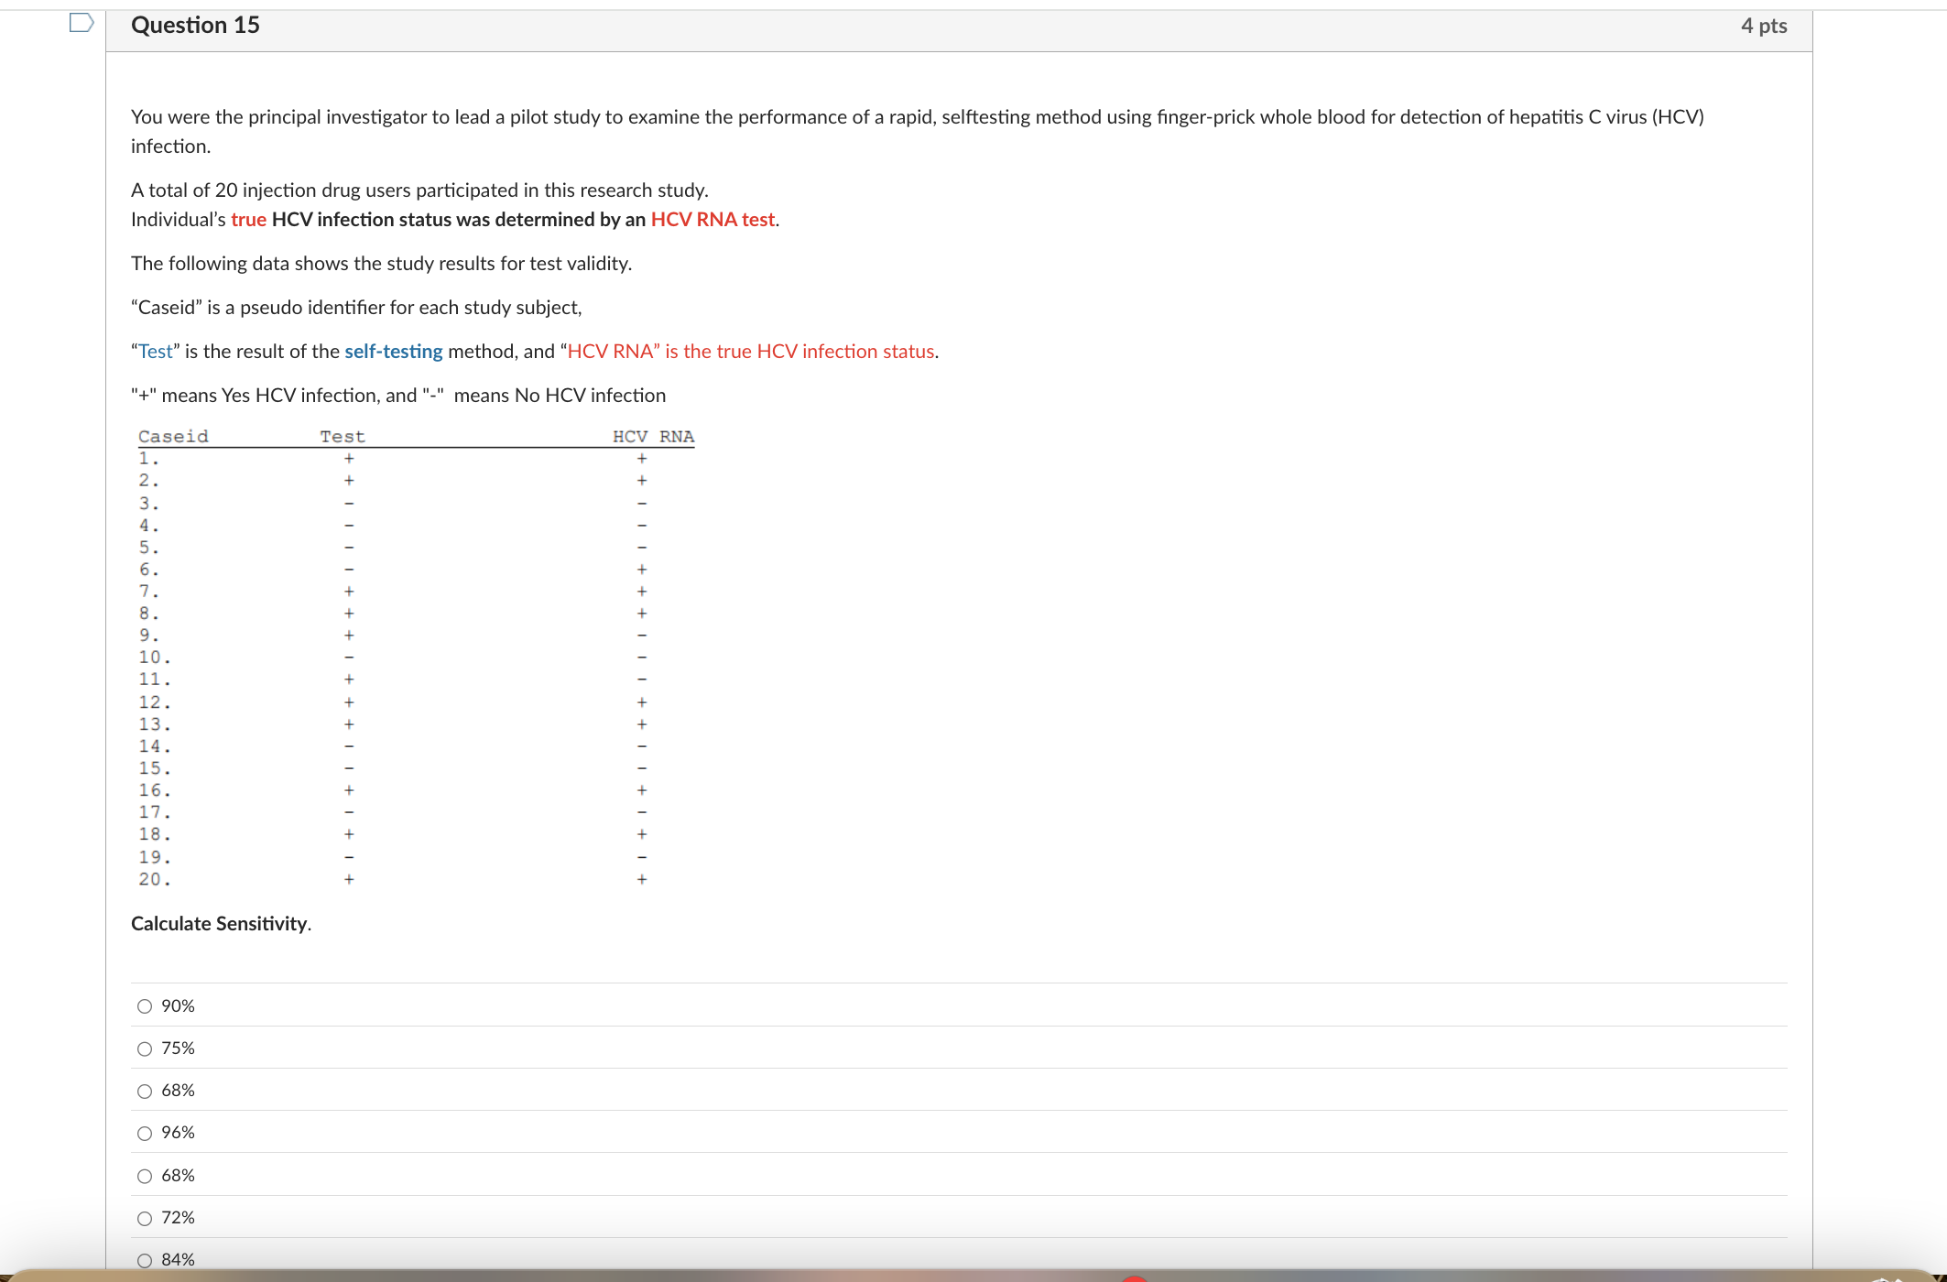Click the 4 pts label

click(1763, 26)
